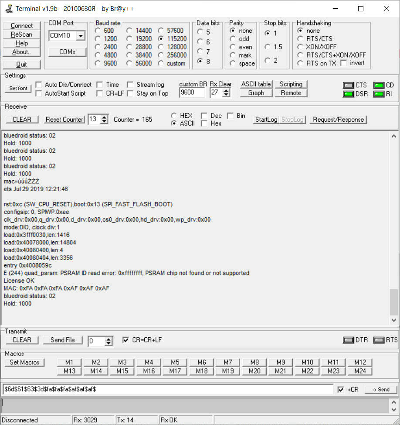The image size is (400, 425).
Task: Select 57600 baud rate
Action: [160, 31]
